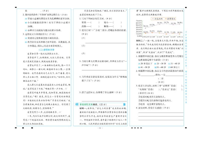Click the 21-30岁 x-axis label on chart
Viewport: 201px width, 142px height.
(x=152, y=37)
